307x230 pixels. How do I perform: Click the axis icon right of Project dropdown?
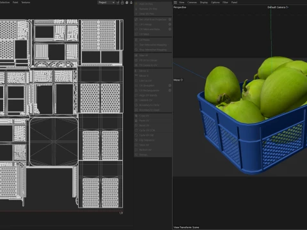118,3
